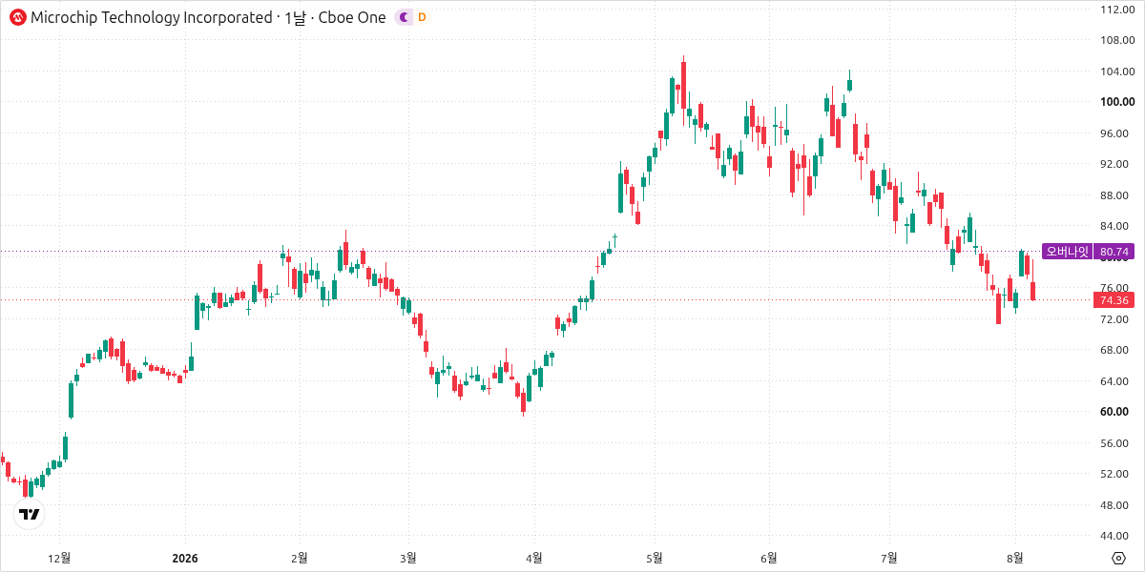Click the 4월 label on time axis
Screen dimensions: 1145x572
coord(534,557)
